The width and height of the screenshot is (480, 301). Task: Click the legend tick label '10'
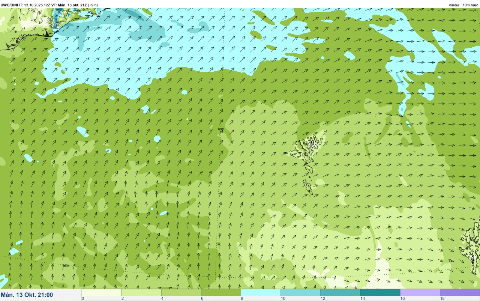[x=283, y=298]
